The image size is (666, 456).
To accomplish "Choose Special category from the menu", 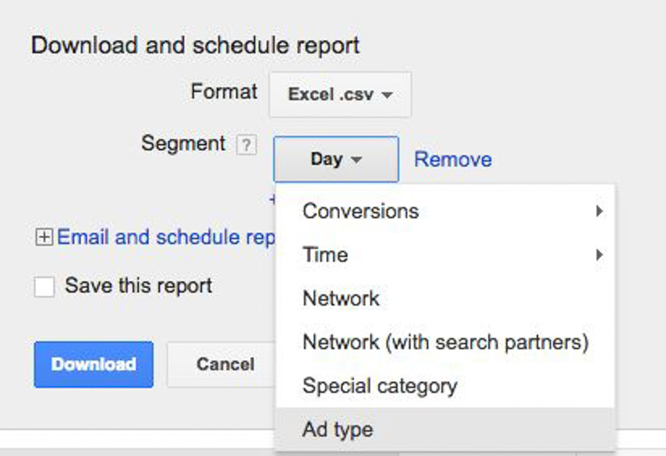I will (x=380, y=386).
